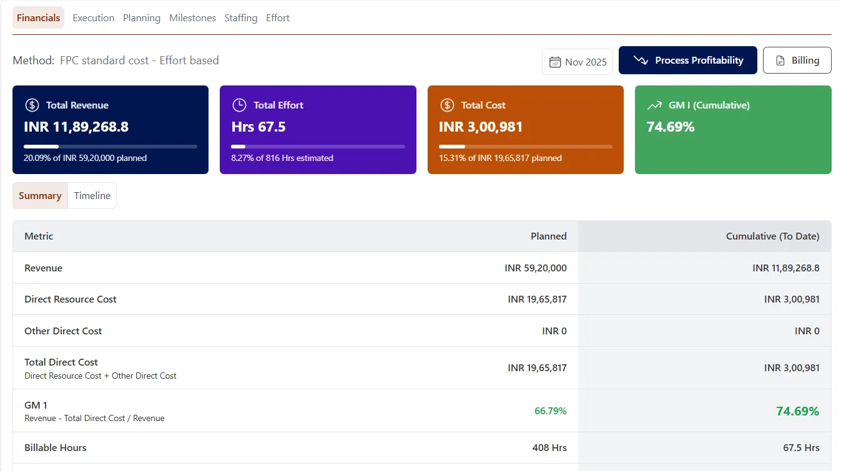Click the Total Effort progress bar
Image resolution: width=841 pixels, height=471 pixels.
(318, 147)
